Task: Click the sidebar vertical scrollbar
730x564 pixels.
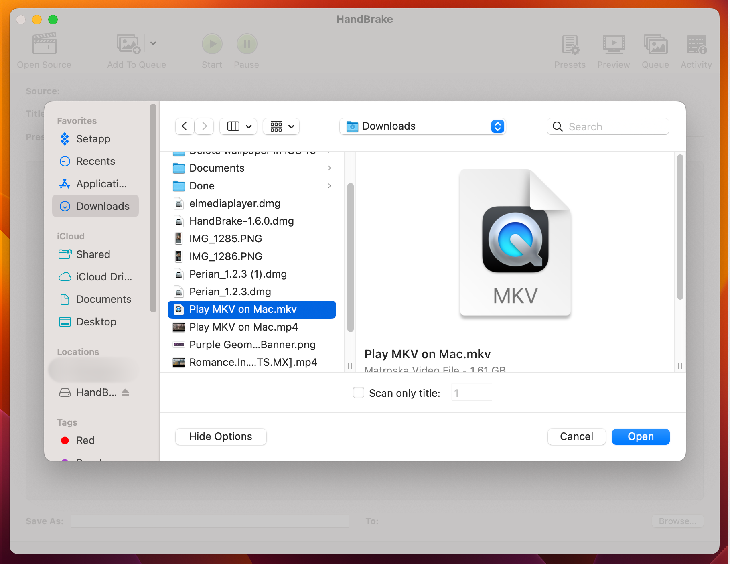Action: click(153, 208)
